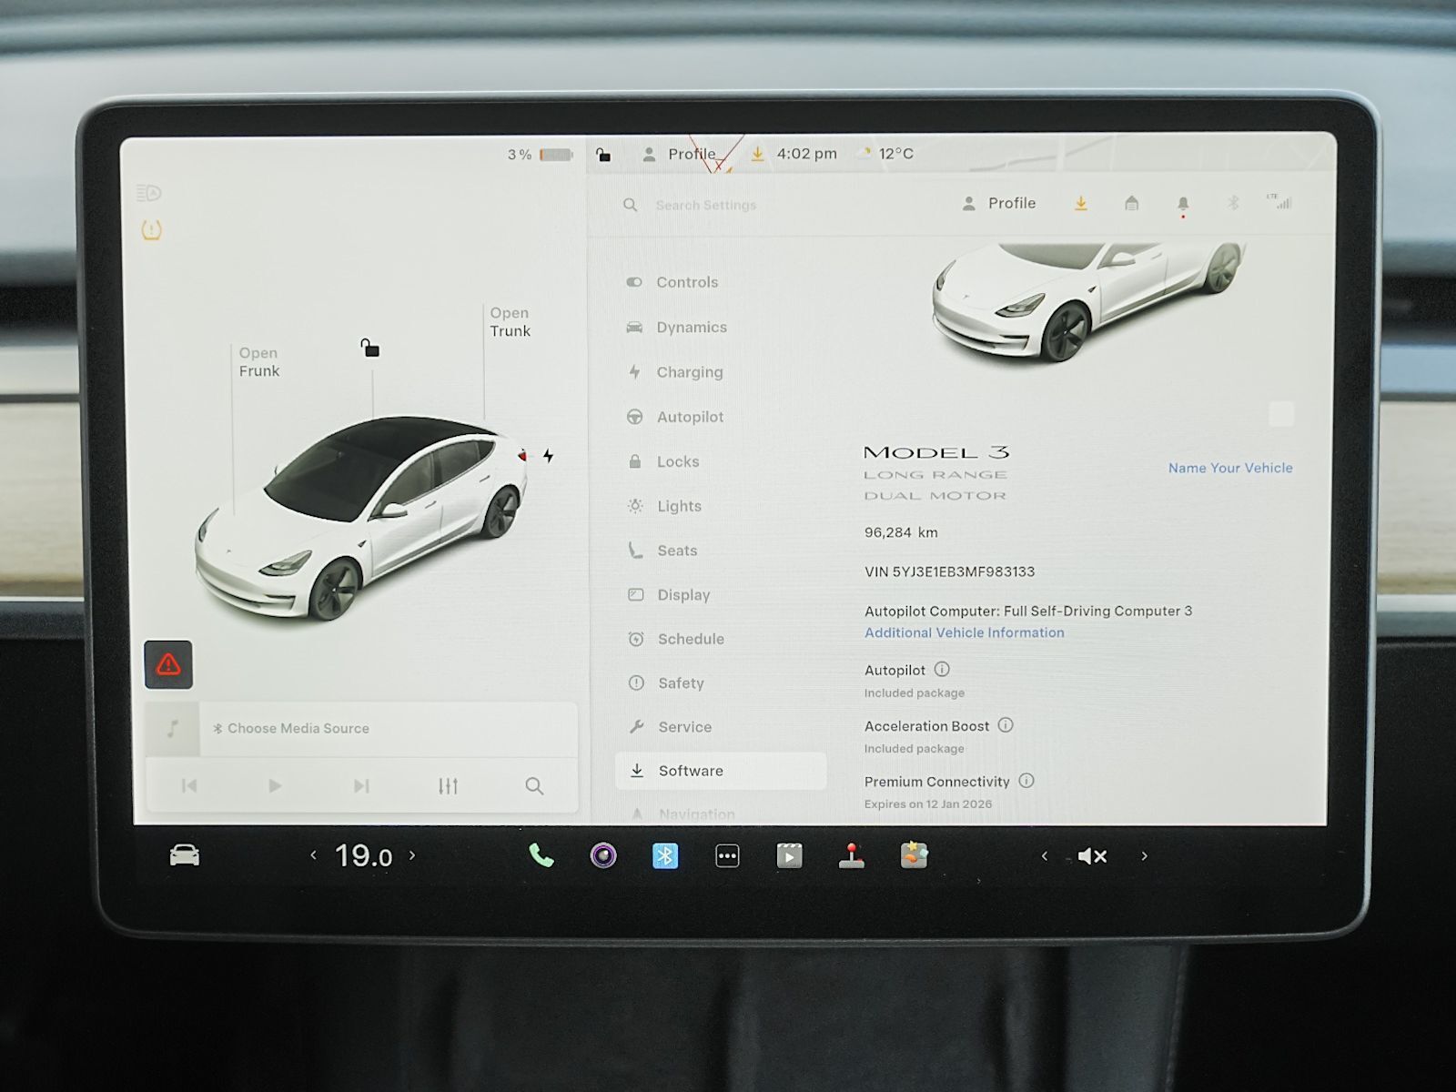
Task: Open the Toybox app
Action: pyautogui.click(x=914, y=855)
